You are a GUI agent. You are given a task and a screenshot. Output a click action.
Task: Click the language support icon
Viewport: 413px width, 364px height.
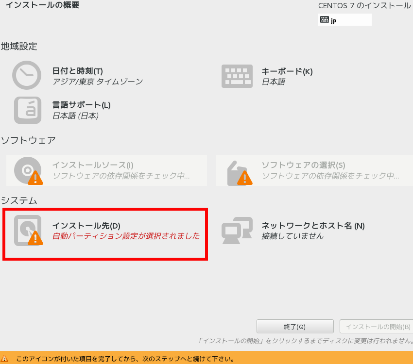[28, 110]
